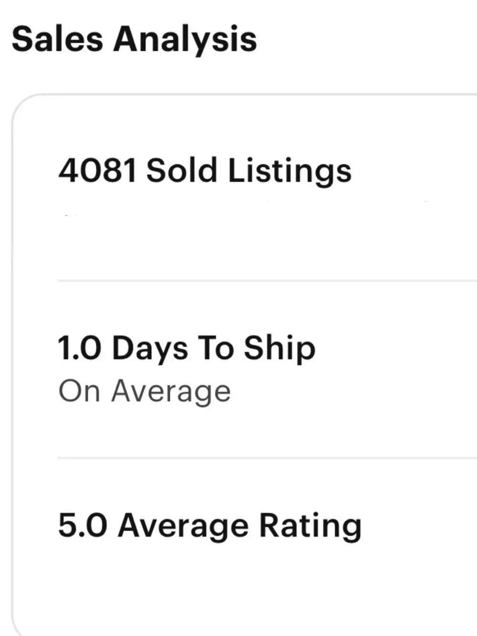Click the word Days
Viewport: 477px width, 636px height.
[x=150, y=349]
